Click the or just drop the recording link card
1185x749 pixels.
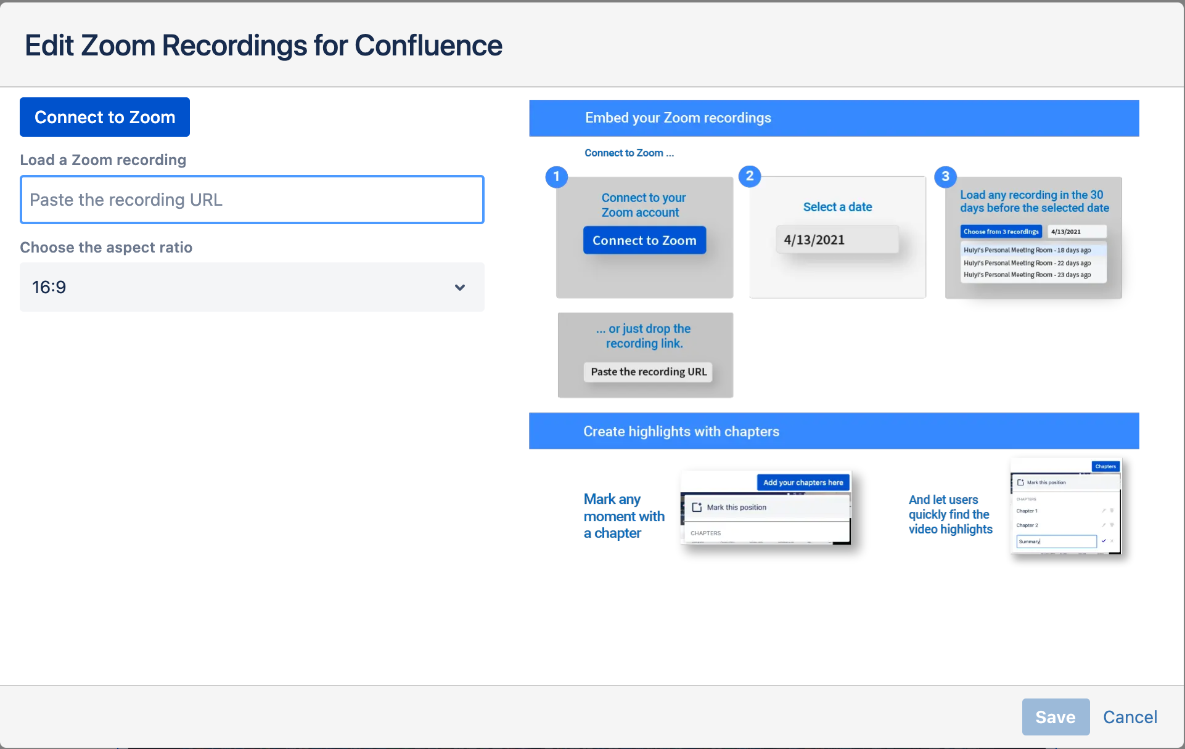pyautogui.click(x=646, y=355)
